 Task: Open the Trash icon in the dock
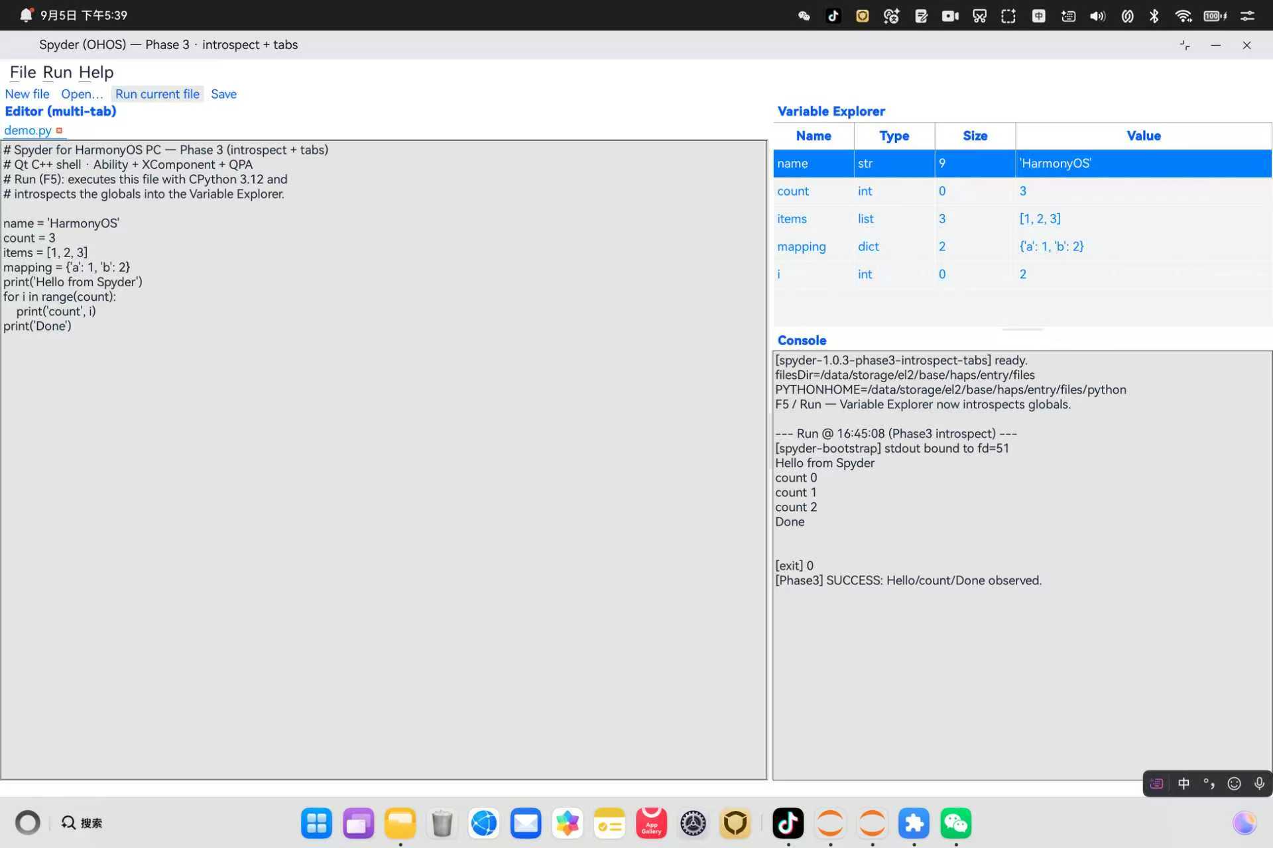tap(442, 823)
